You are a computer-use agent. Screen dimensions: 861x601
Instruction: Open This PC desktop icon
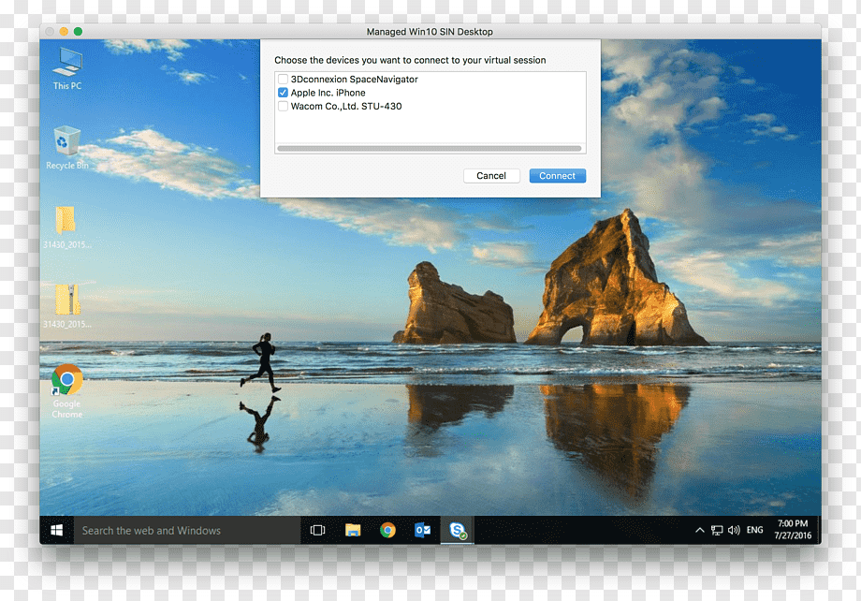click(67, 68)
